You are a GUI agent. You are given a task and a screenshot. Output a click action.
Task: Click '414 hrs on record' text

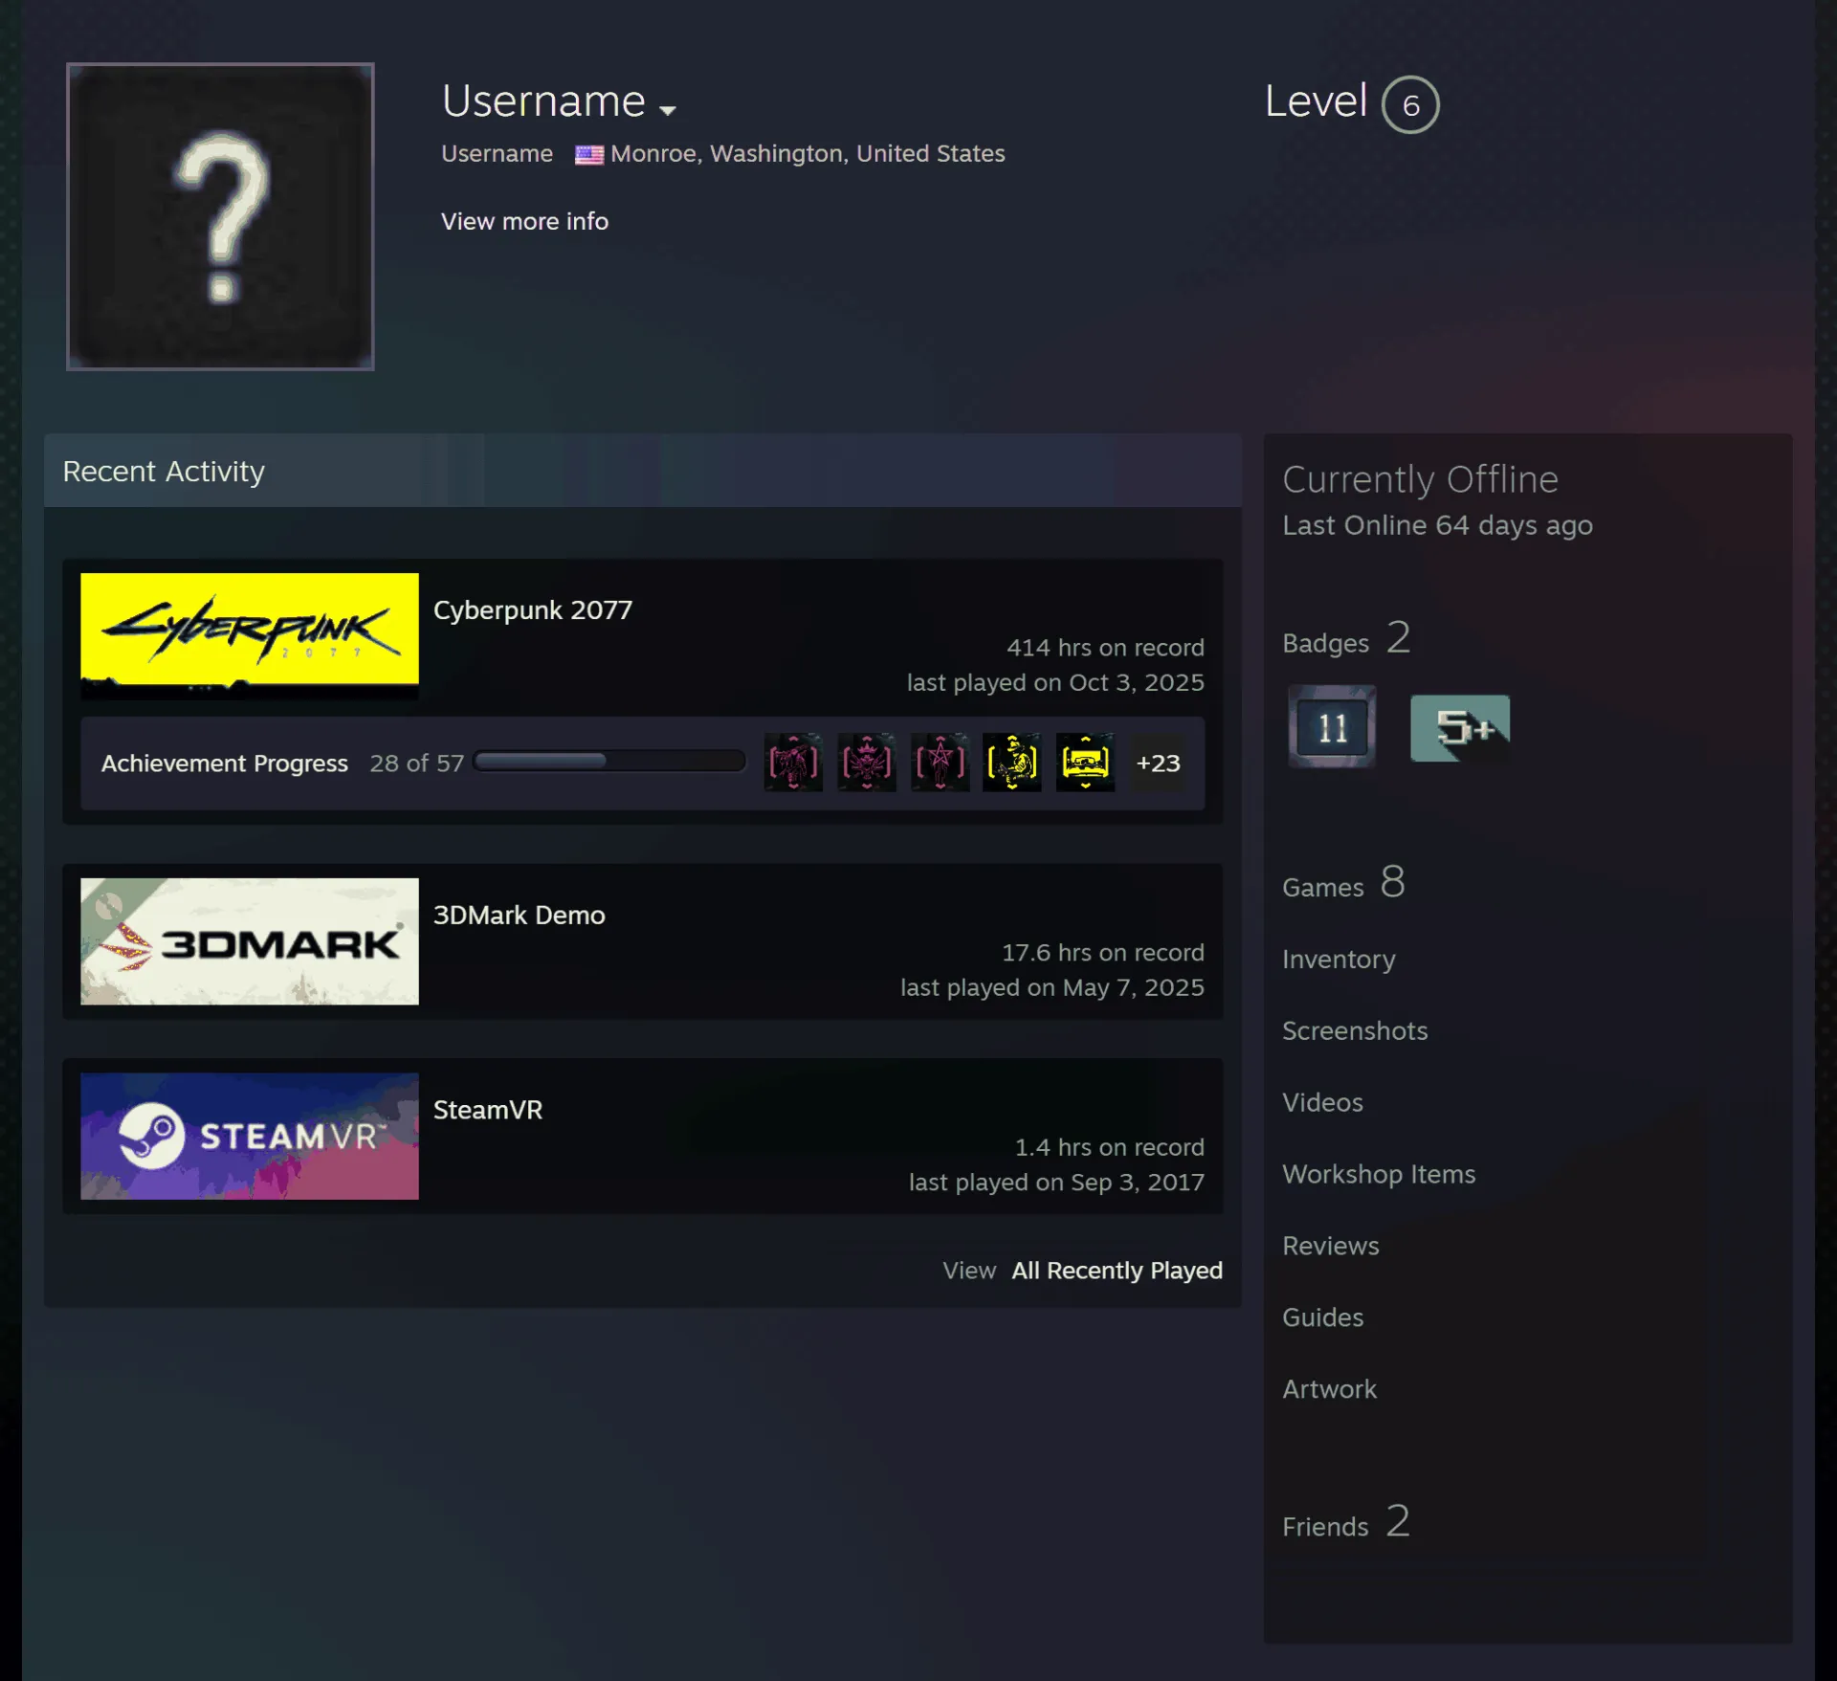pyautogui.click(x=1105, y=648)
